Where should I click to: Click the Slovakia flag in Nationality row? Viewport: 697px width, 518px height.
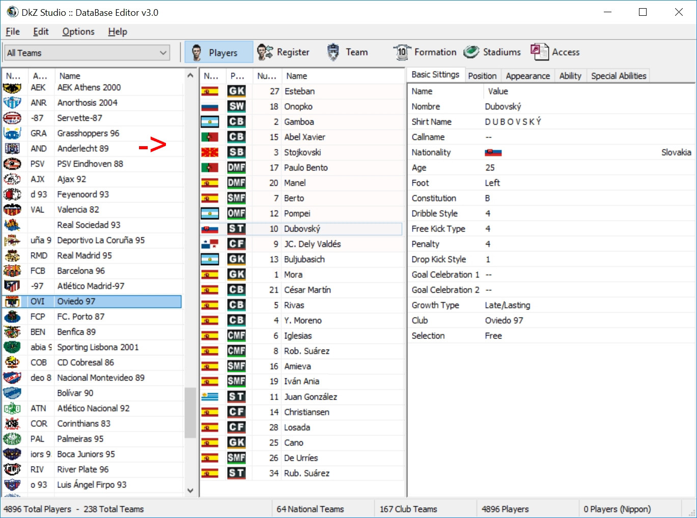pos(493,153)
